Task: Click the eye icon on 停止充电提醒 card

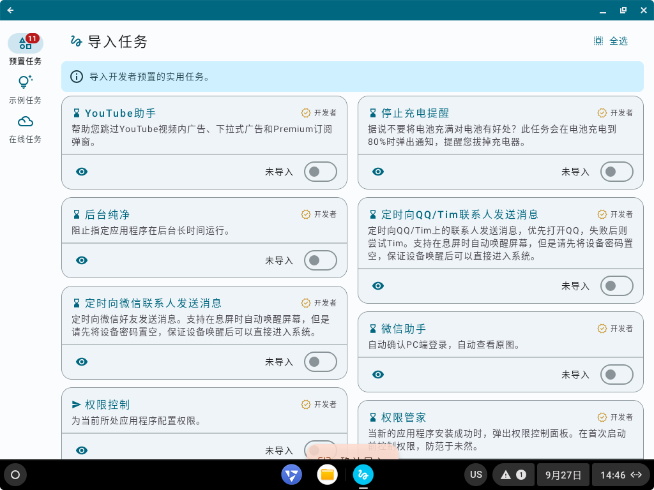Action: [378, 172]
